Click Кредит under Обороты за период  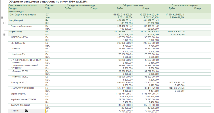click(146, 9)
